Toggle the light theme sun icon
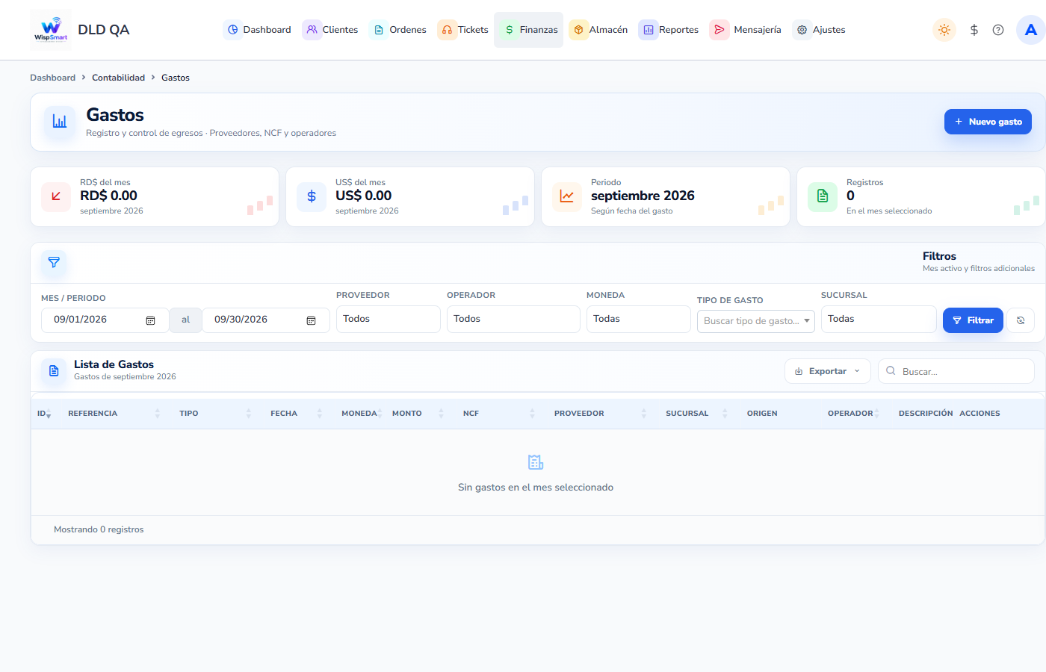 click(x=944, y=30)
